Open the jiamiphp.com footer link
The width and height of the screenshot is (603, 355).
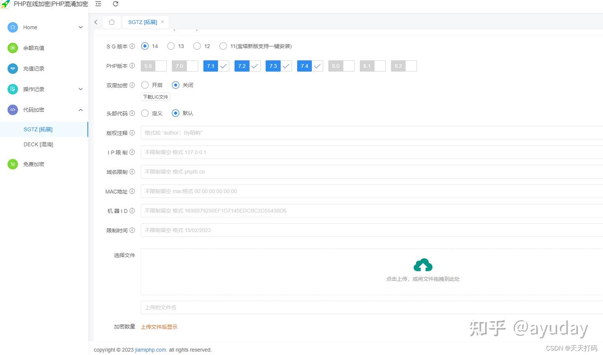[150, 350]
